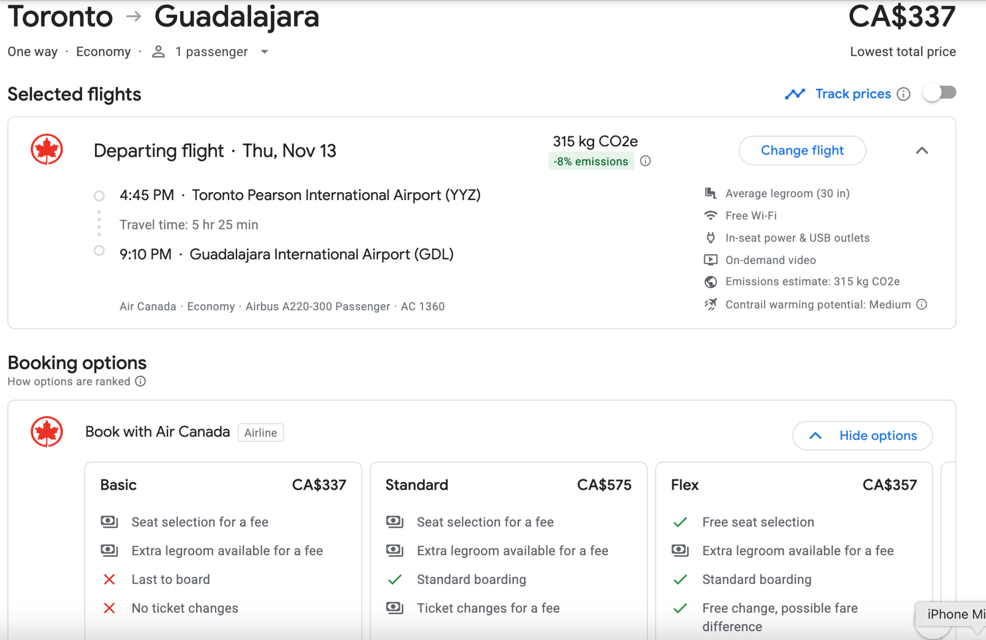986x640 pixels.
Task: Click the Airline tag next to Air Canada
Action: [x=260, y=433]
